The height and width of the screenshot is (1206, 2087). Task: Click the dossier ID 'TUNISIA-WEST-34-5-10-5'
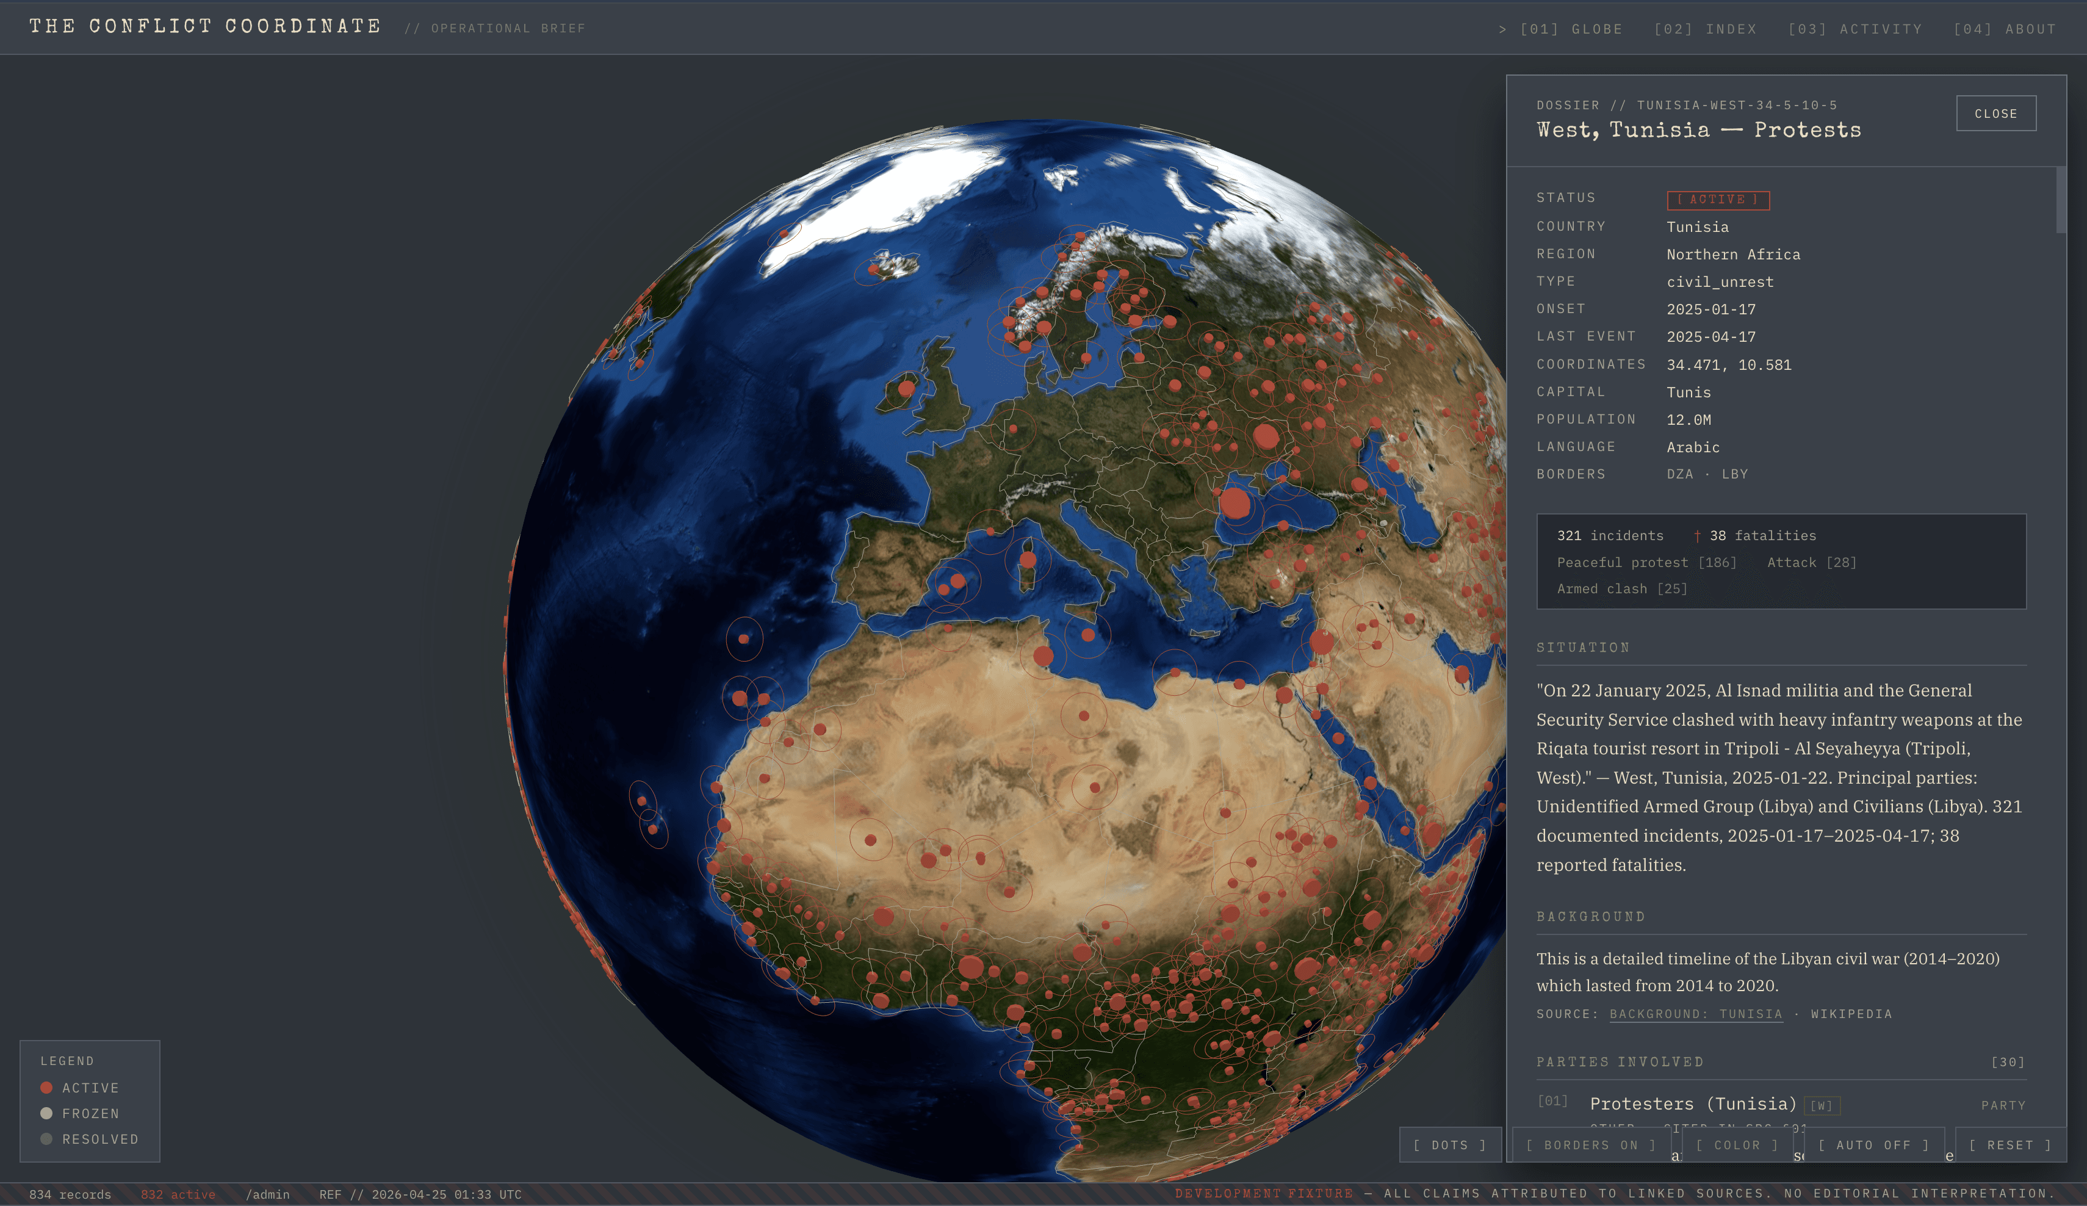1737,105
